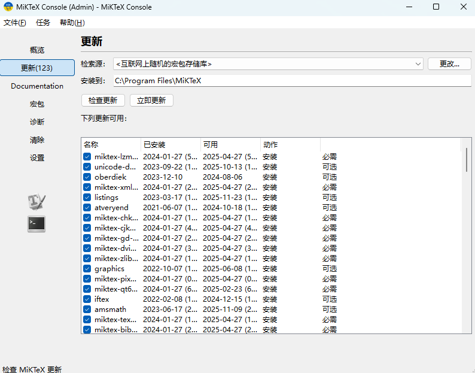Screen dimensions: 475x373
Task: Toggle the amsmath update checkbox
Action: [87, 310]
